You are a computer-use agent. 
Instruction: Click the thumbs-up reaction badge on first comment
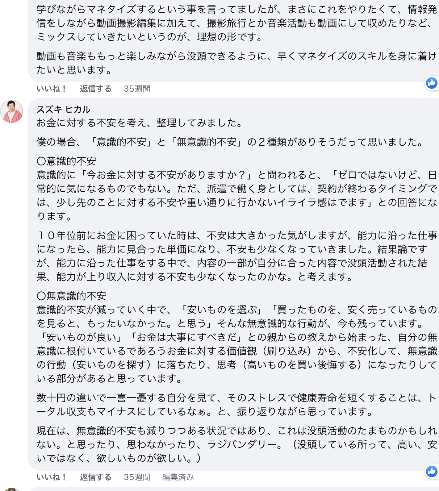(x=432, y=83)
